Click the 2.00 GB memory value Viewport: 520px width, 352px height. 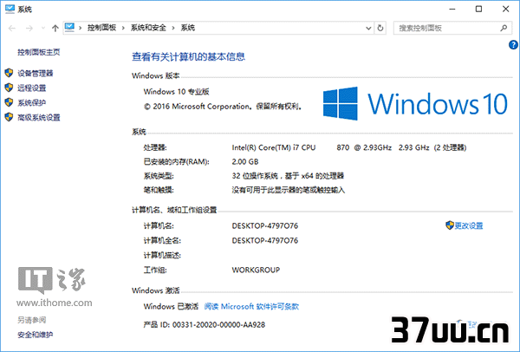245,161
